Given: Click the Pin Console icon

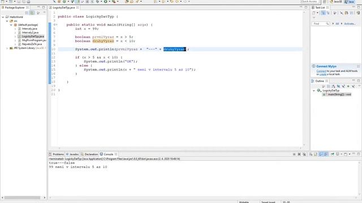Looking at the screenshot, I should (333, 154).
